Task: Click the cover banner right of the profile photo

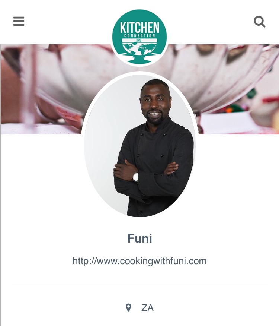Action: [x=237, y=89]
